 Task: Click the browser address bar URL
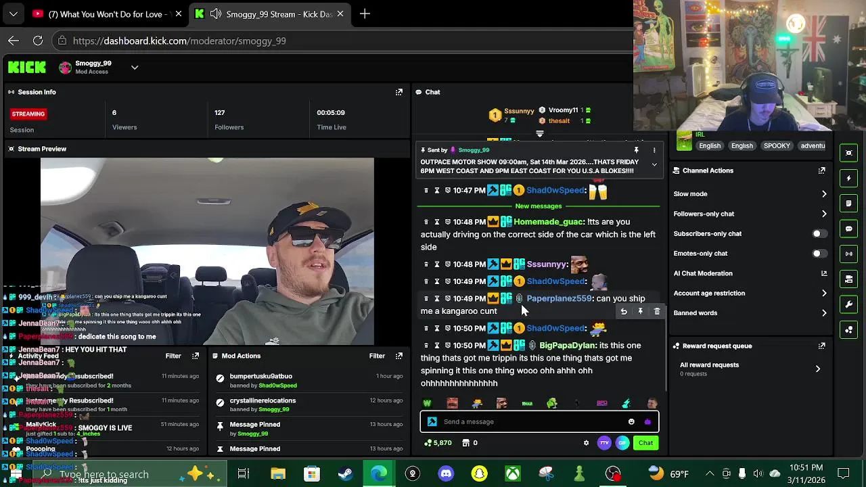coord(179,41)
